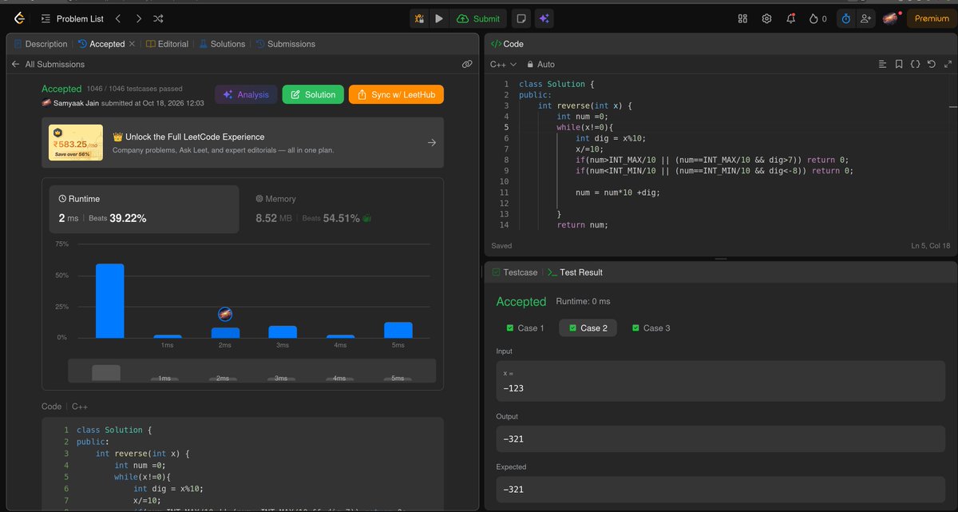Open the AI sparkle assistant icon

click(x=544, y=18)
